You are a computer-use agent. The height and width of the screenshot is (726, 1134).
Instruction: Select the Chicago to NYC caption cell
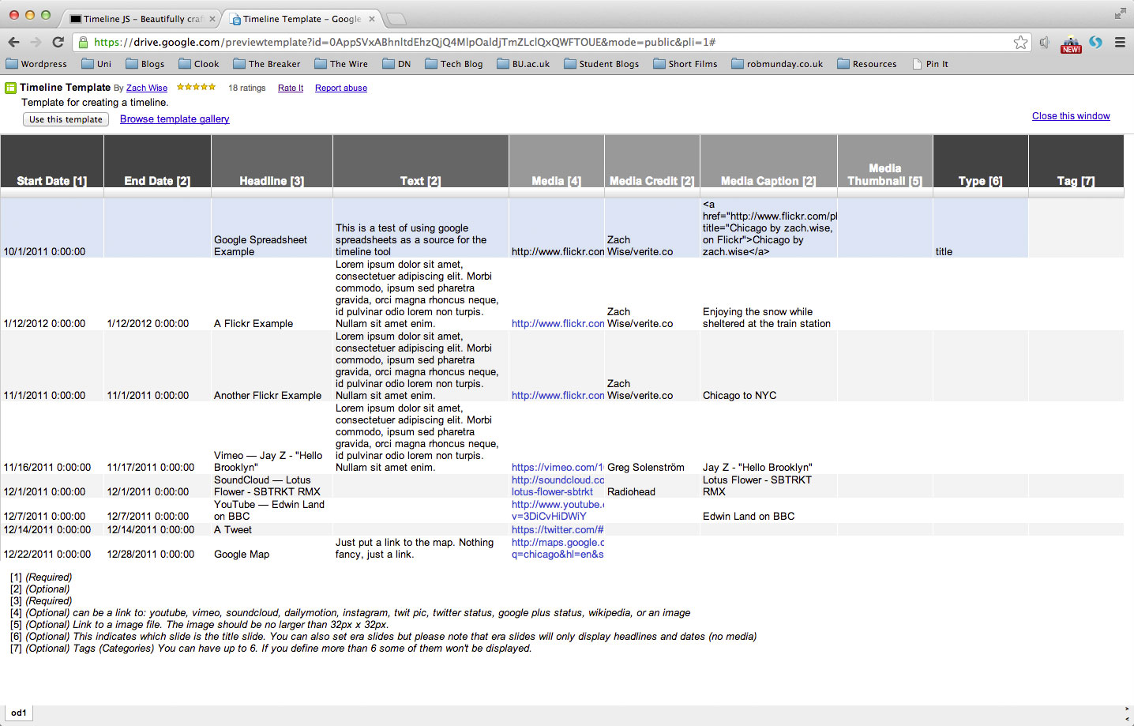[768, 366]
